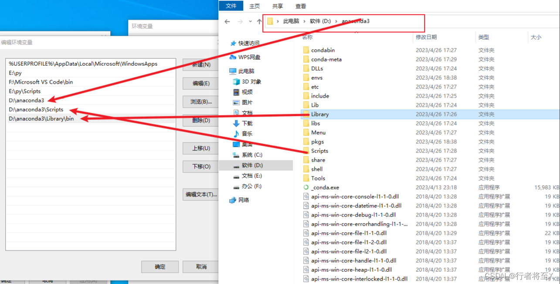Click 软件 (D:) in the address breadcrumb
The height and width of the screenshot is (284, 560).
coord(321,21)
